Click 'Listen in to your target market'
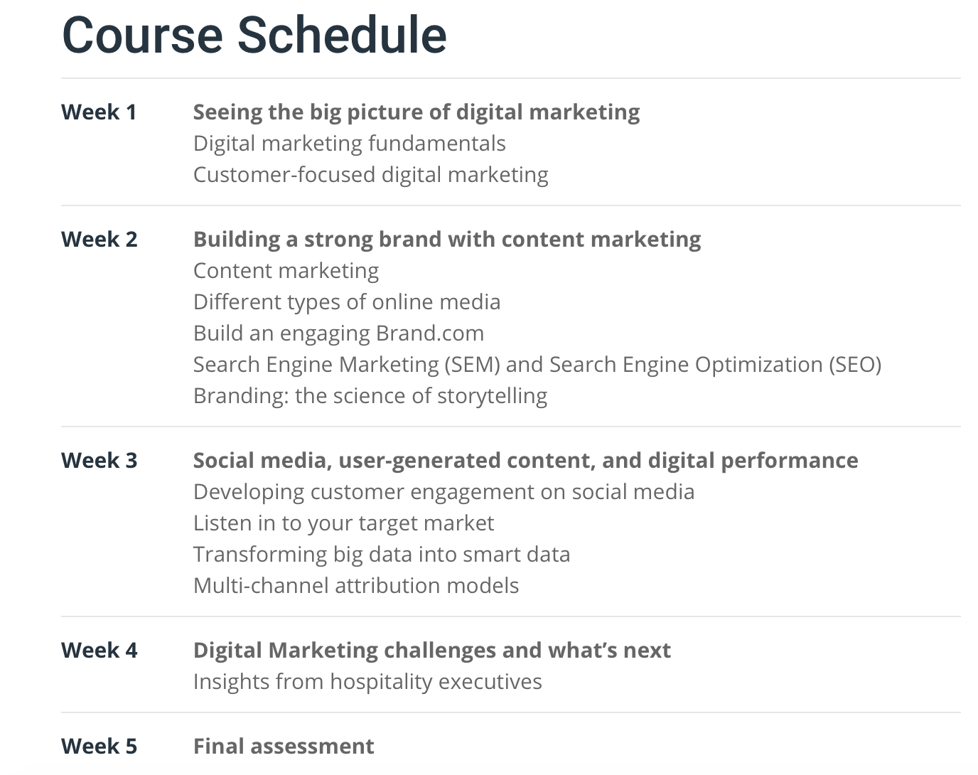This screenshot has width=978, height=775. 343,523
